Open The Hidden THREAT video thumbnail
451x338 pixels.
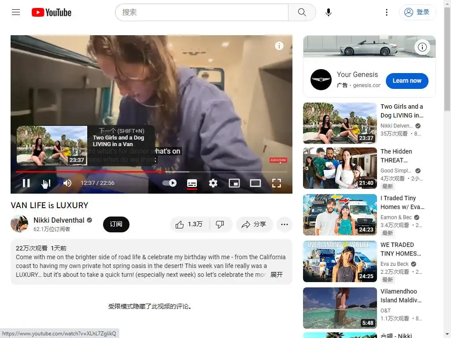(x=340, y=168)
